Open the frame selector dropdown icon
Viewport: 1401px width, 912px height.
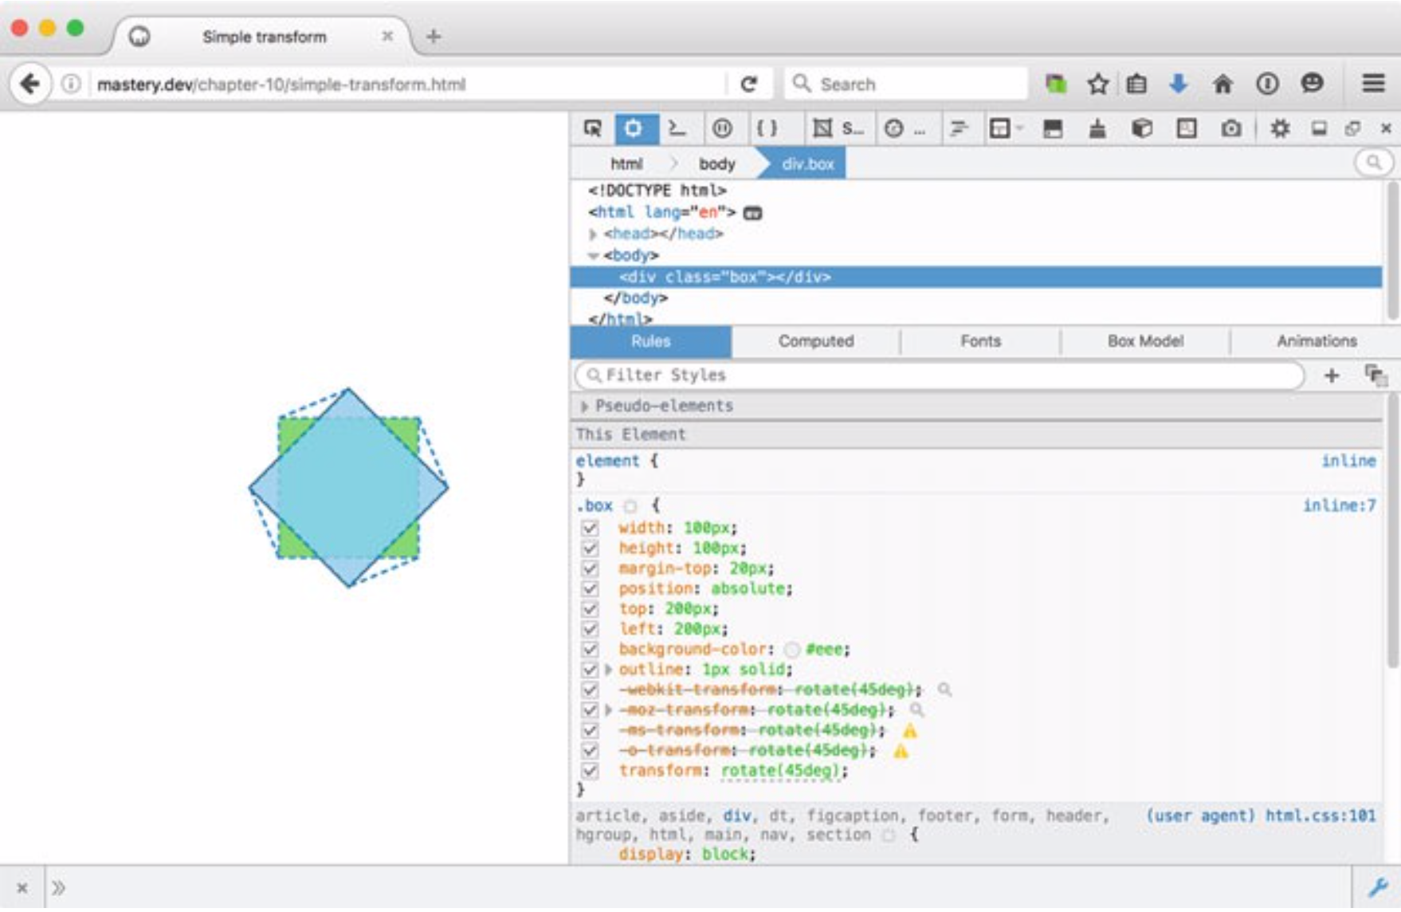pos(1005,128)
